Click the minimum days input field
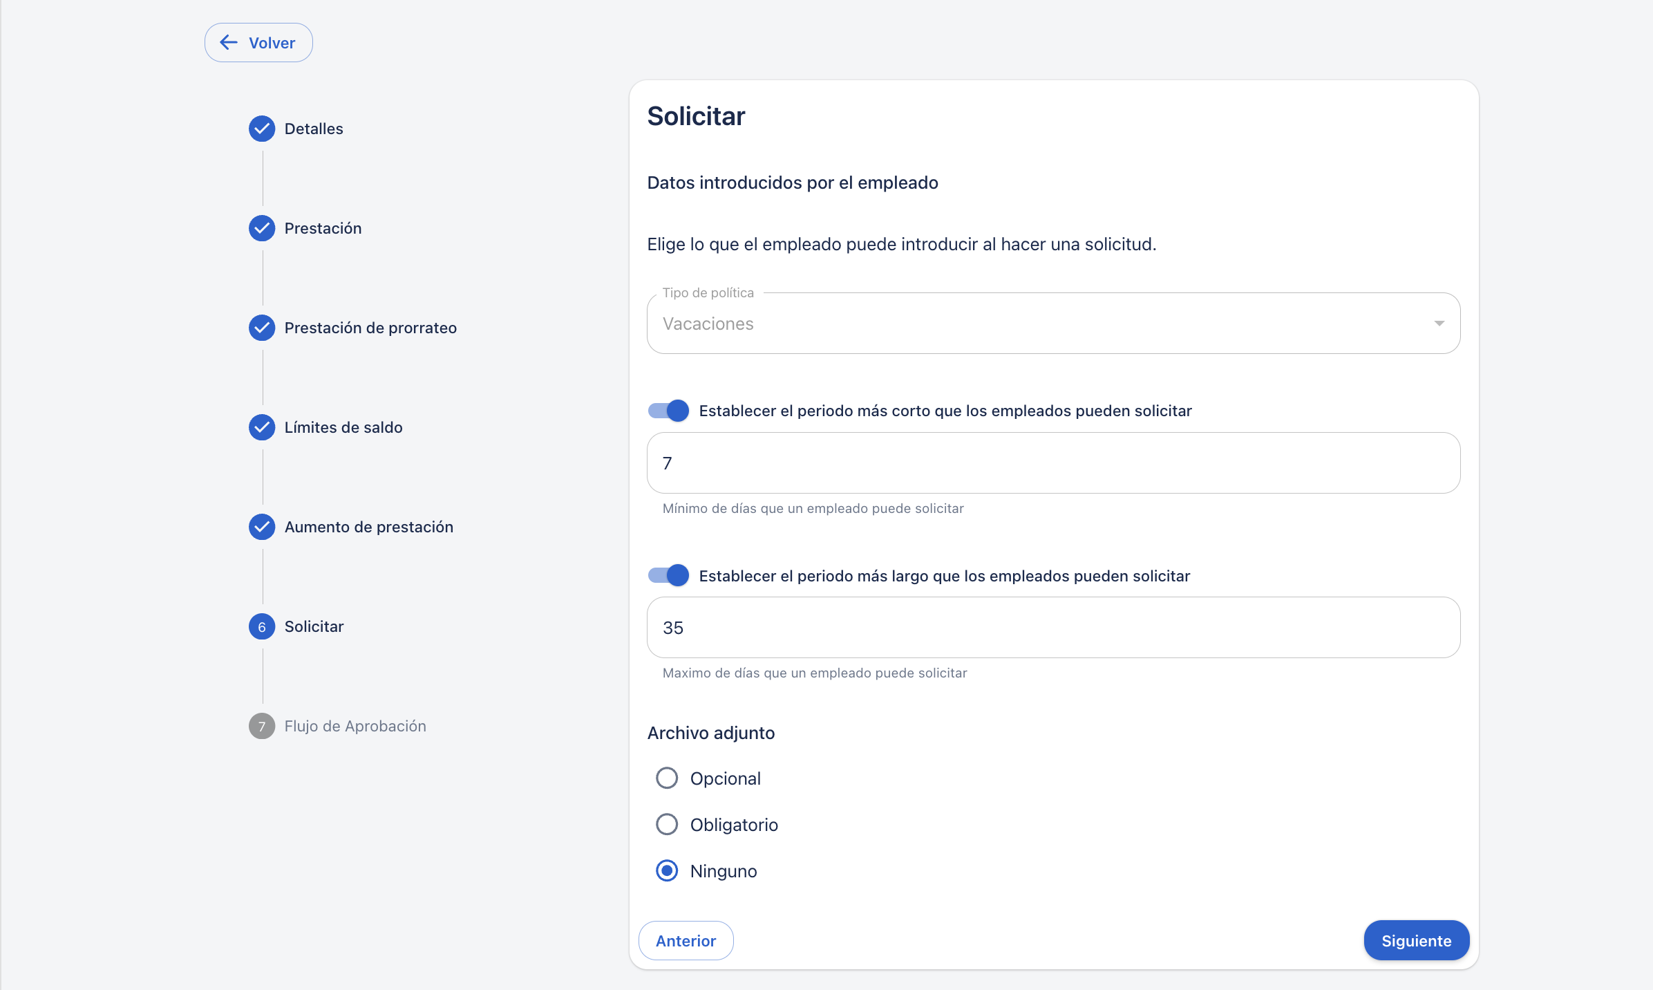The image size is (1653, 990). [1053, 463]
